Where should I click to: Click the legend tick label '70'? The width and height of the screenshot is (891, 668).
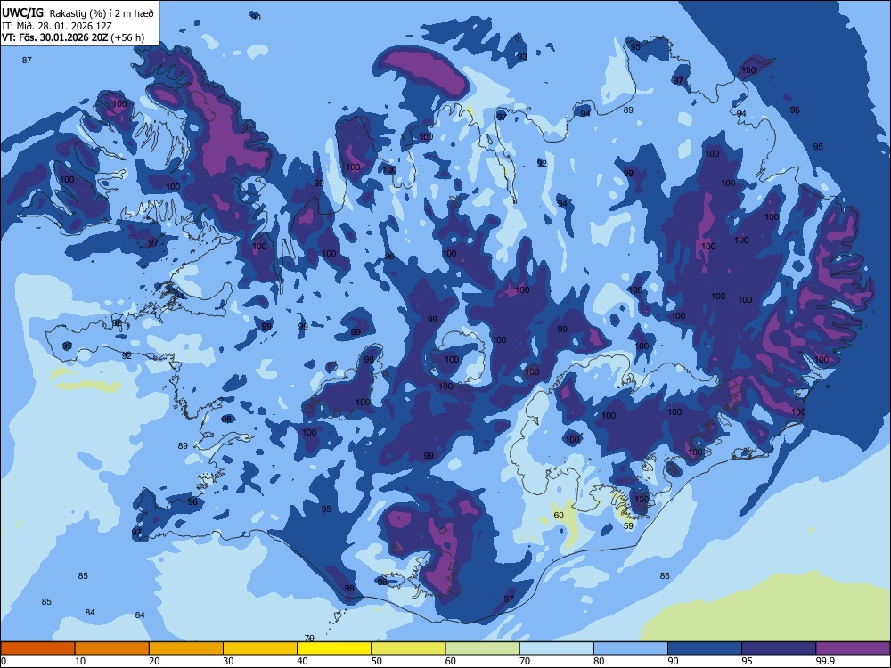tap(525, 661)
